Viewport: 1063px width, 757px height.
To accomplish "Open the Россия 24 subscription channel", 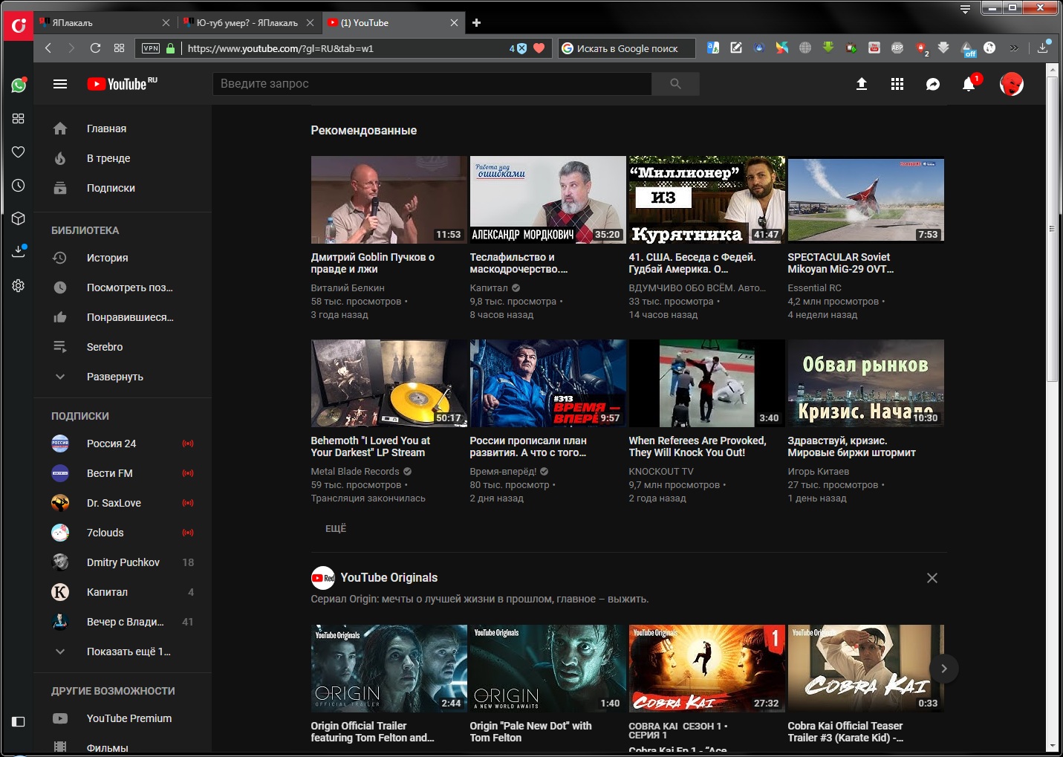I will [111, 444].
